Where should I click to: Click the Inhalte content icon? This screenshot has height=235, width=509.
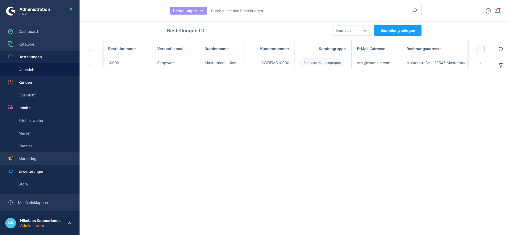11,108
